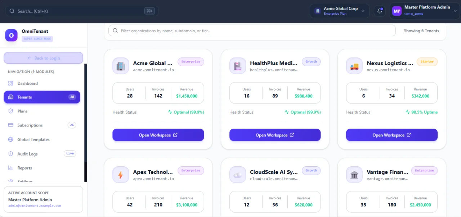The height and width of the screenshot is (217, 461).
Task: Click the $2,450,000 revenue value
Action: [420, 205]
